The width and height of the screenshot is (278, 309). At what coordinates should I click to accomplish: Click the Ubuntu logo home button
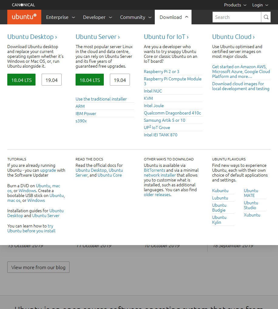click(x=24, y=17)
